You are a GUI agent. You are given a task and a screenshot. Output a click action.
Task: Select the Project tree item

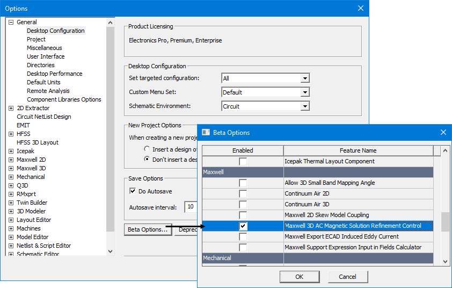[x=37, y=39]
